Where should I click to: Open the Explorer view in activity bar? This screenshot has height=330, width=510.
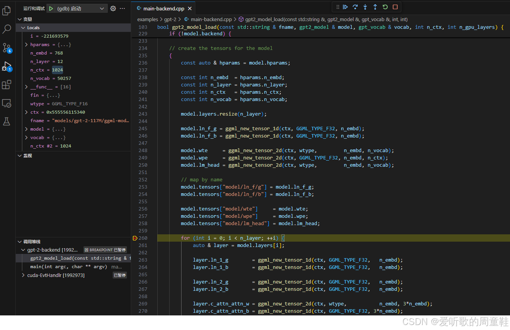7,10
